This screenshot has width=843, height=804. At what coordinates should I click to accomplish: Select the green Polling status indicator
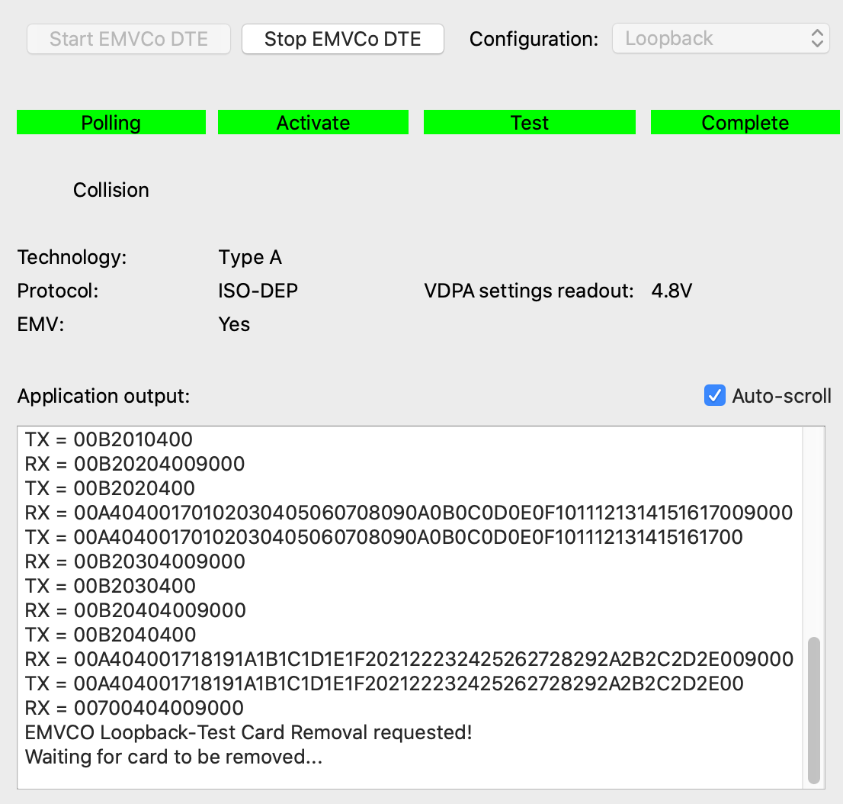111,122
